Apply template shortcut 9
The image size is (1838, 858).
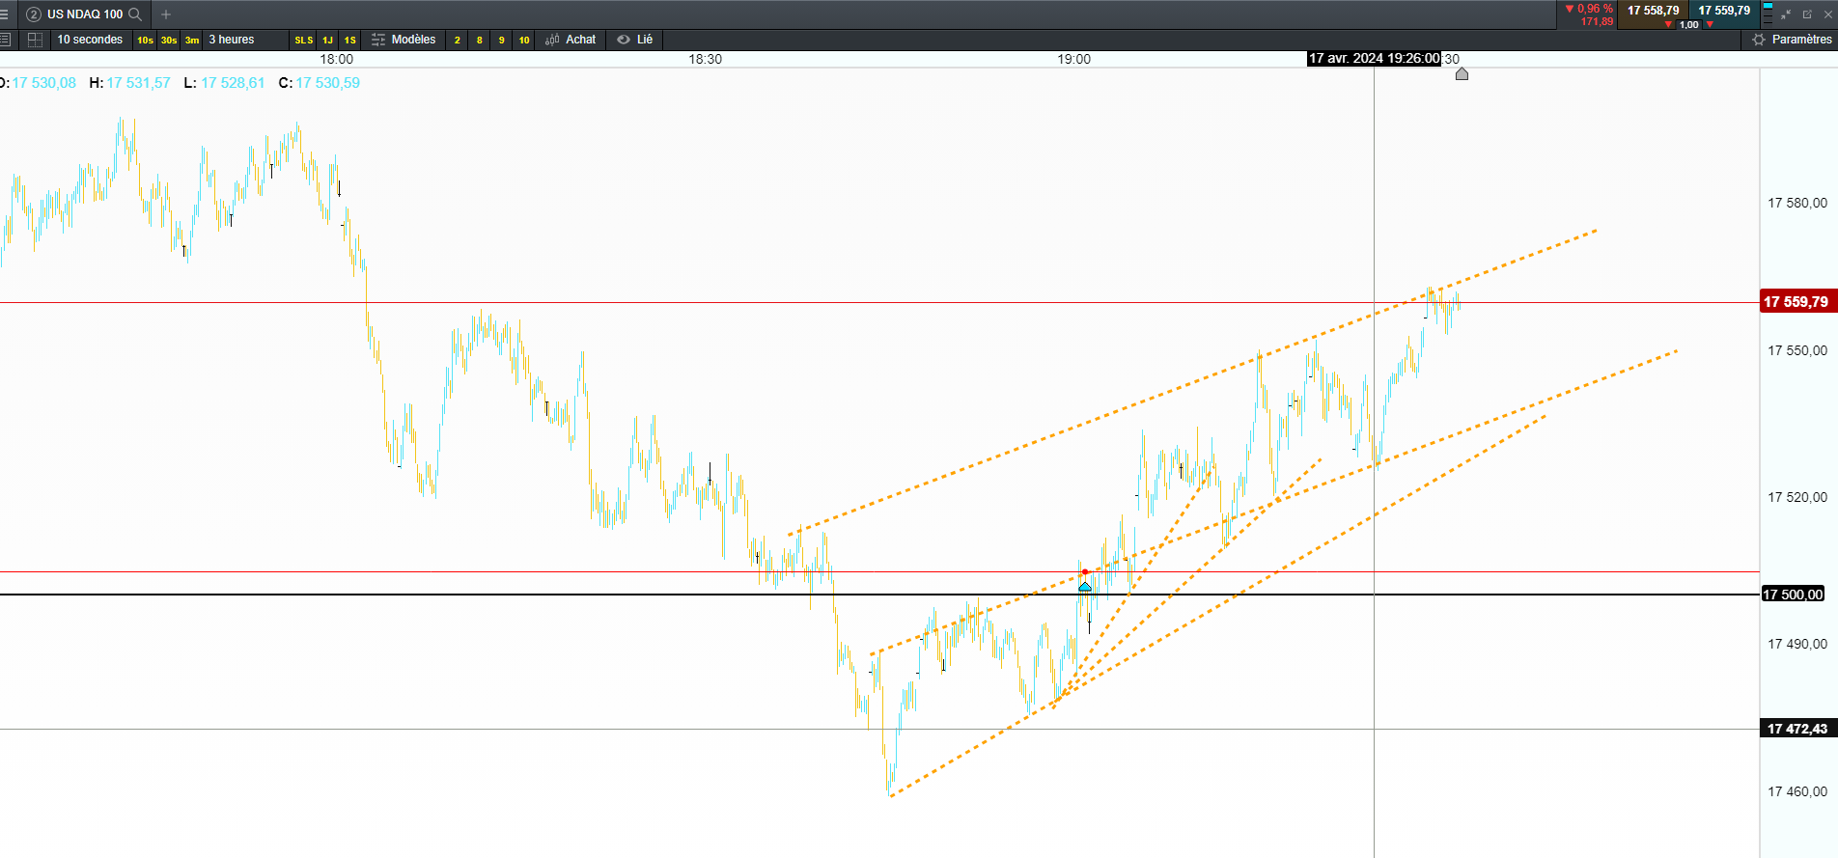point(502,40)
